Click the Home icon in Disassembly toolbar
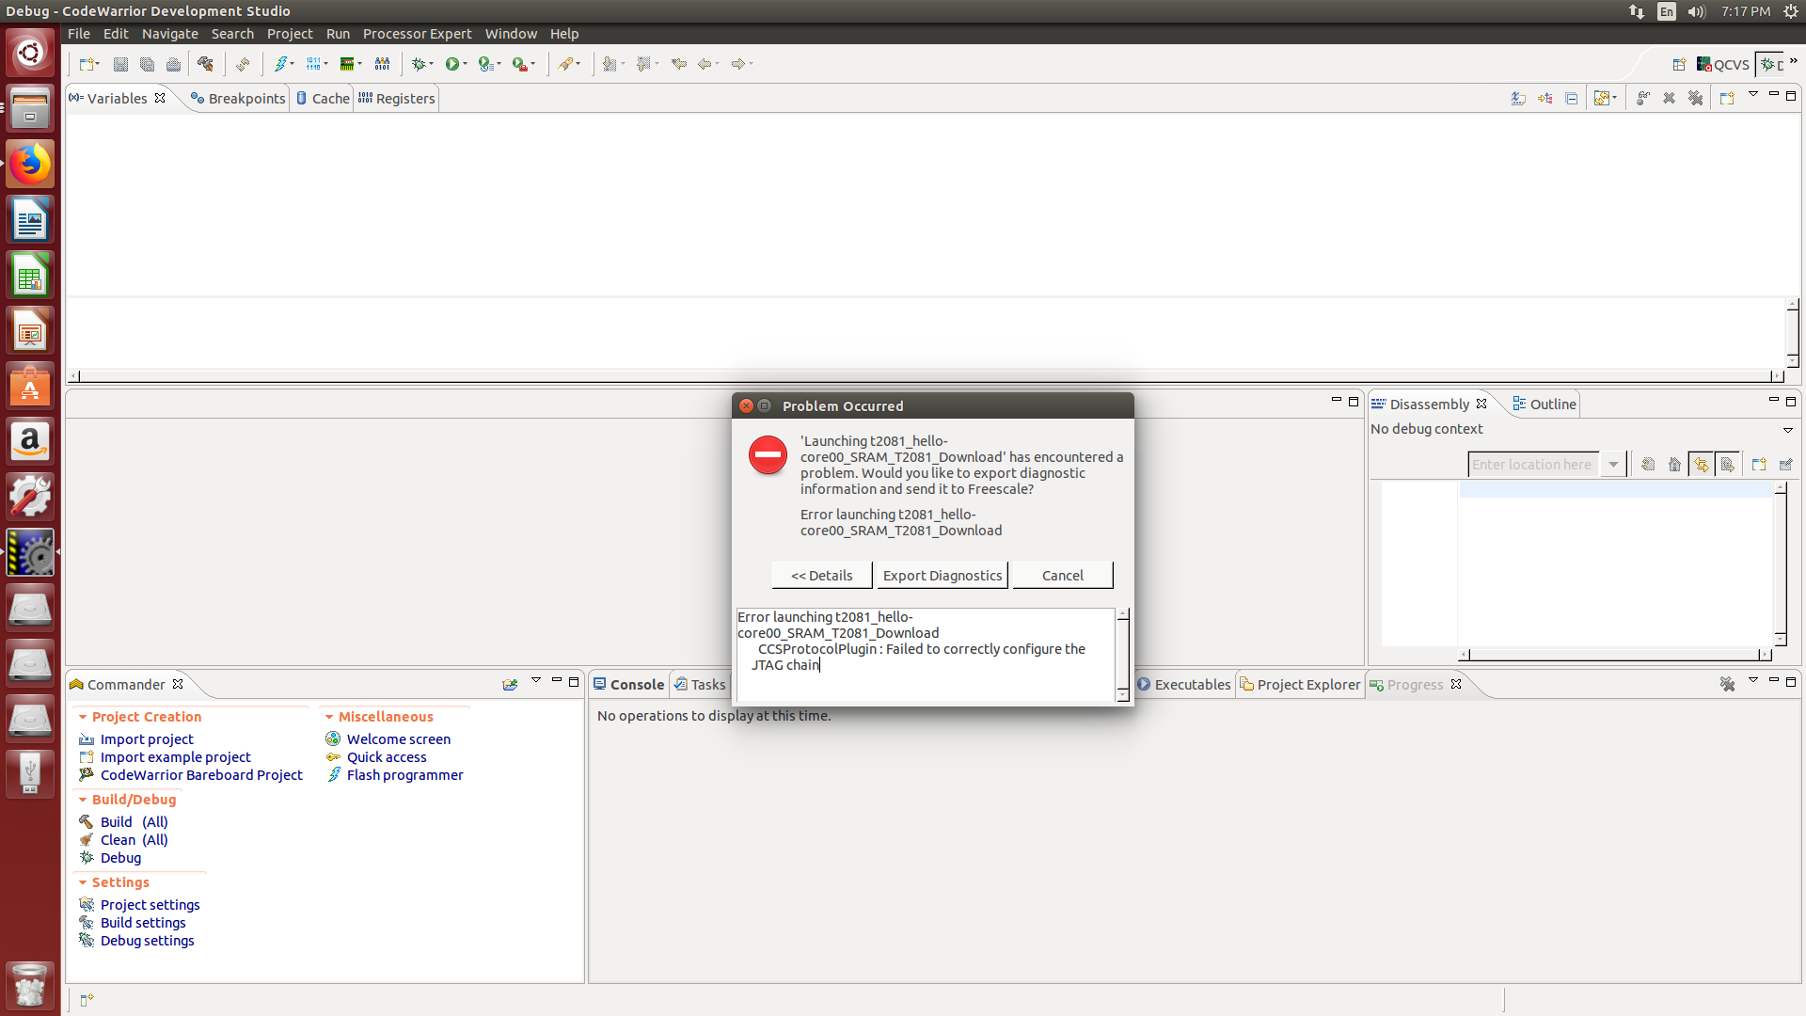 point(1674,464)
